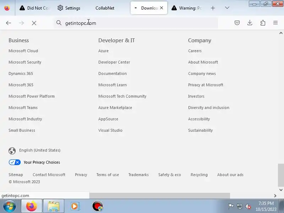The width and height of the screenshot is (284, 213).
Task: Open the Sitemap footer link
Action: tap(16, 175)
